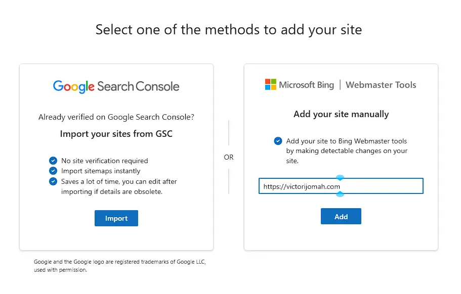Image resolution: width=461 pixels, height=294 pixels.
Task: Click the 'Import your sites from GSC' heading
Action: coord(116,133)
